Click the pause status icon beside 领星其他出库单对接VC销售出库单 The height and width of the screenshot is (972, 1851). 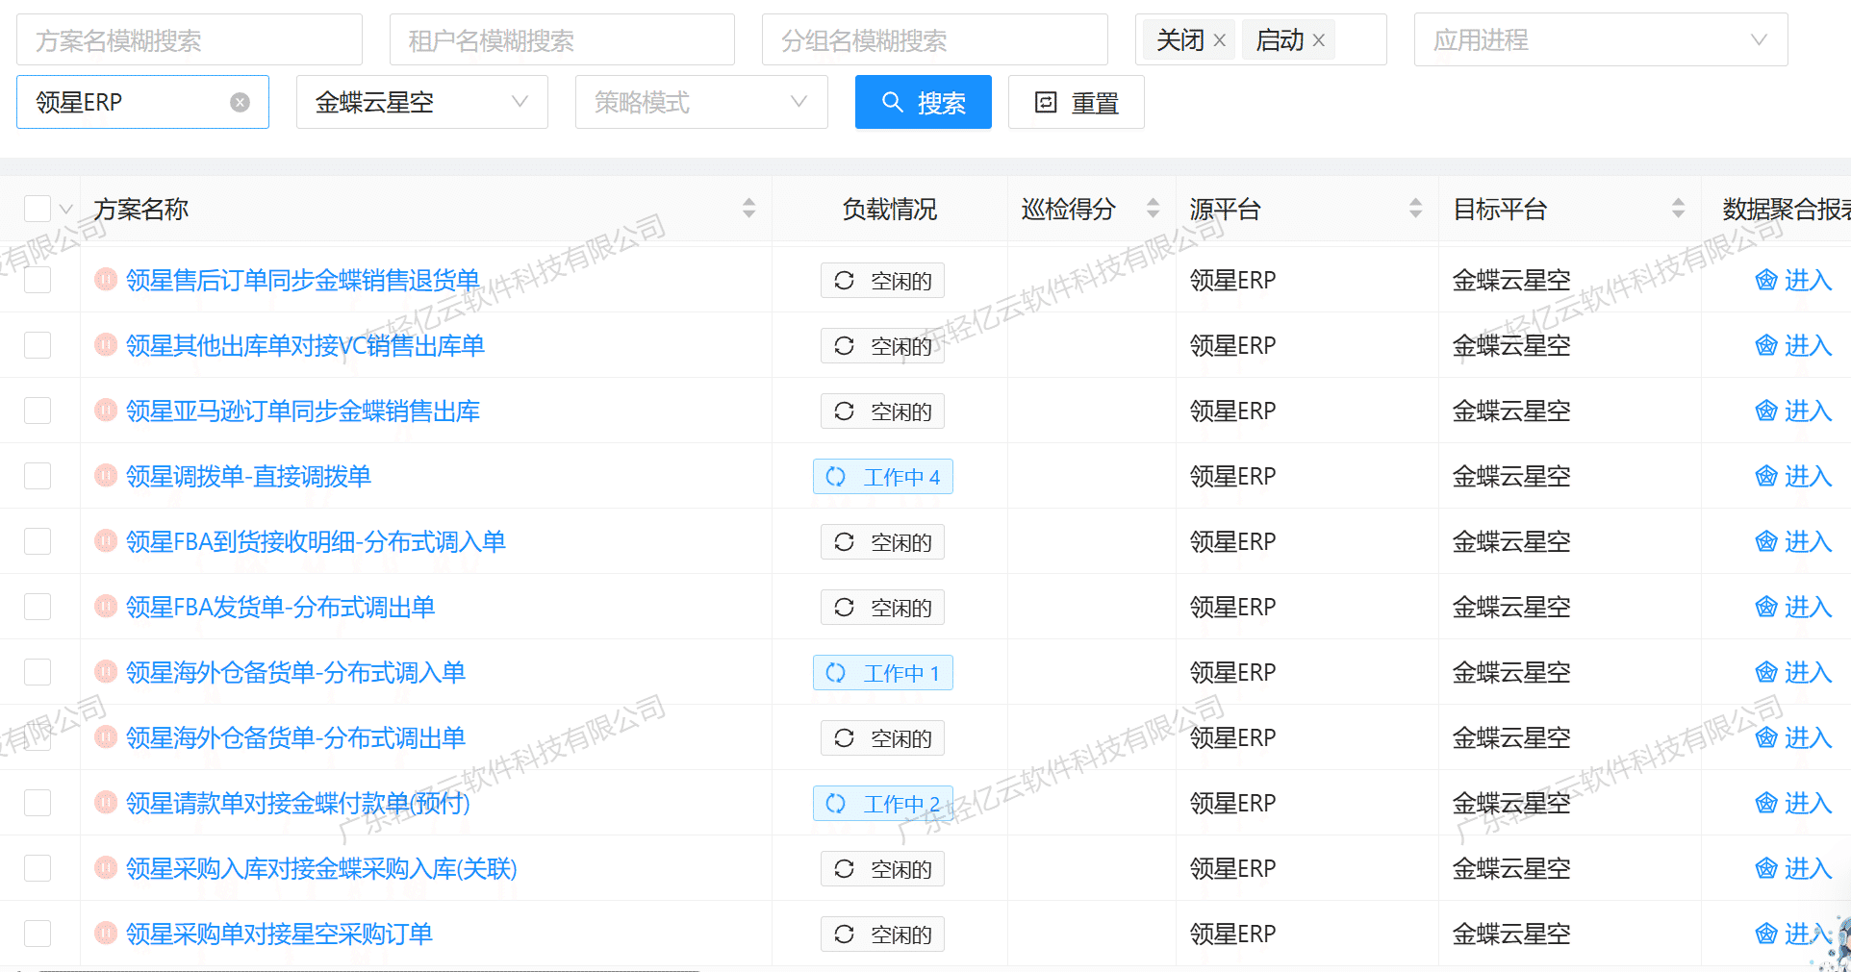click(106, 345)
